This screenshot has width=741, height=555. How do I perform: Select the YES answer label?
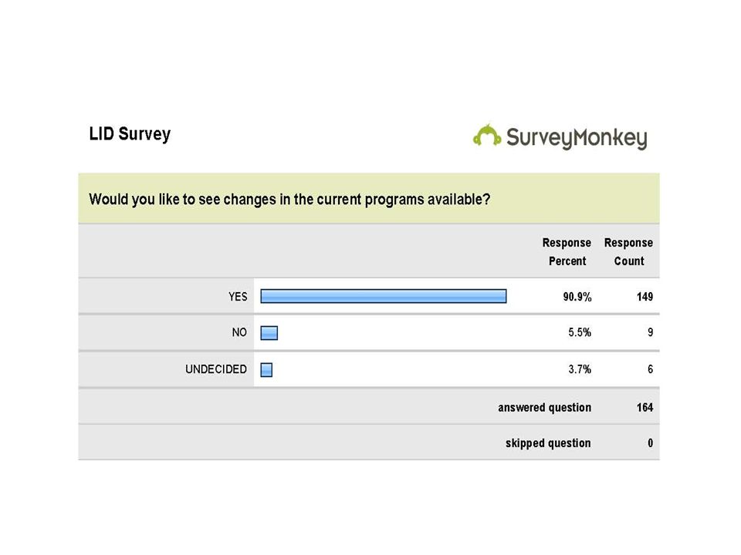click(238, 296)
